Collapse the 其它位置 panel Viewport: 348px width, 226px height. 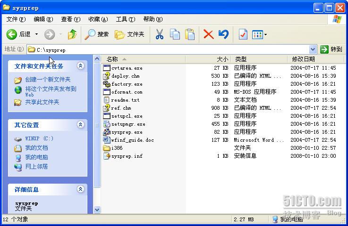click(x=80, y=125)
